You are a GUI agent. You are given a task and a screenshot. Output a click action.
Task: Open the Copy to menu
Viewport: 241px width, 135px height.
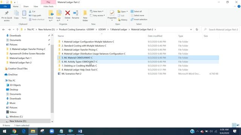(x=59, y=16)
